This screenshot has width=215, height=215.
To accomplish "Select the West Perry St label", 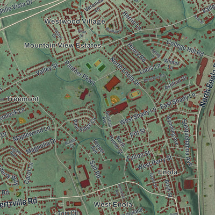I will 154,162.
